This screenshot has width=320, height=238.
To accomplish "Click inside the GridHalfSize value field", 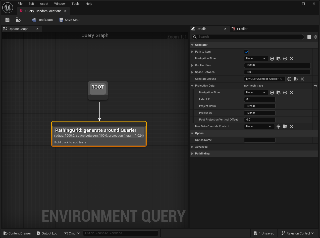I will pyautogui.click(x=277, y=65).
